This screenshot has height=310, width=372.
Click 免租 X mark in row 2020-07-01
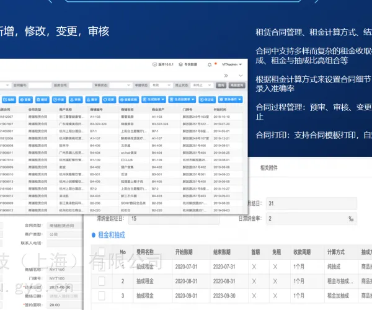pos(275,267)
